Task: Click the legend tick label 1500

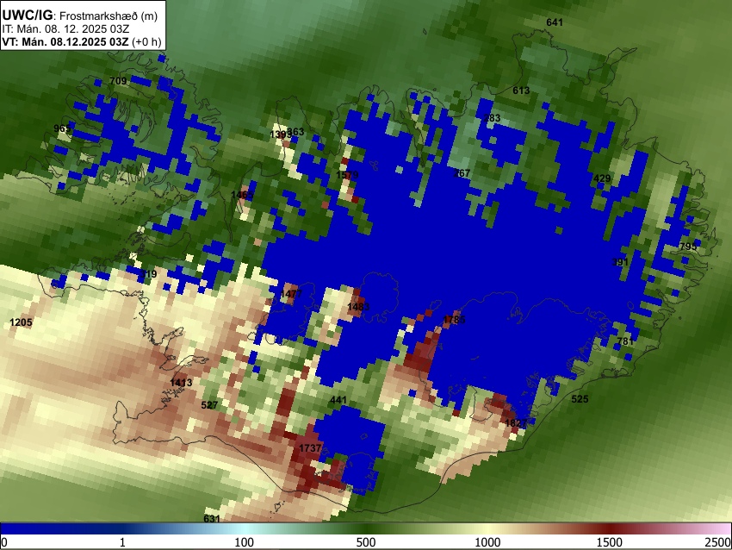Action: (x=610, y=542)
